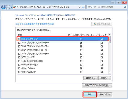The image size is (128, 99).
Task: Select the iSCSI サービス row text
Action: 28,57
